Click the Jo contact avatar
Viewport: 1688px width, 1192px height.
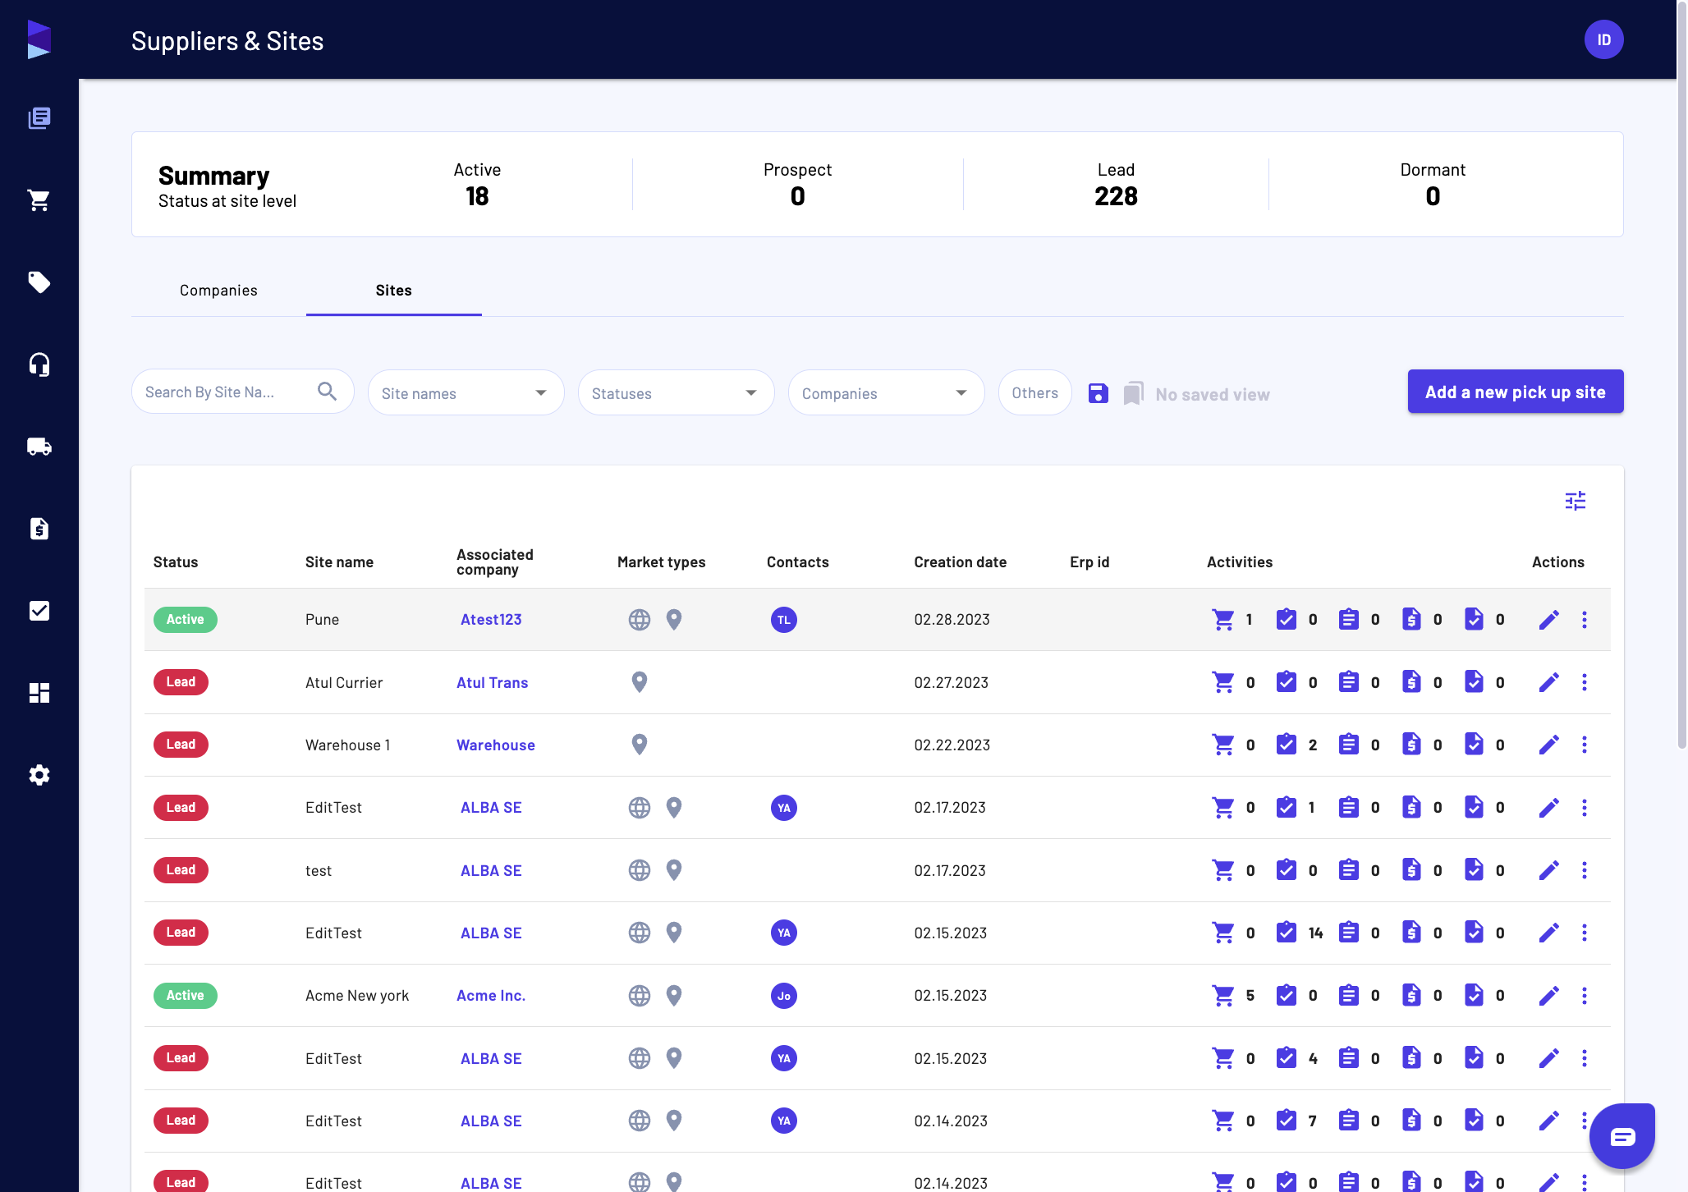[x=783, y=996]
